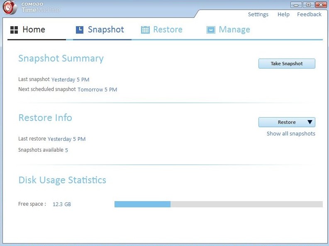Open Settings from the top bar
This screenshot has height=246, width=329.
(258, 14)
